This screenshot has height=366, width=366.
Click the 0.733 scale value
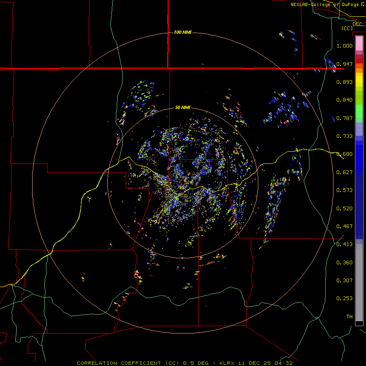(344, 136)
